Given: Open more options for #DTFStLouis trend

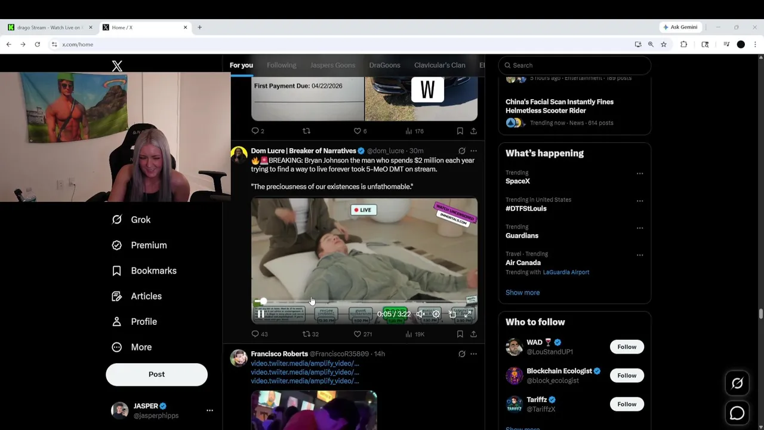Looking at the screenshot, I should pyautogui.click(x=640, y=201).
